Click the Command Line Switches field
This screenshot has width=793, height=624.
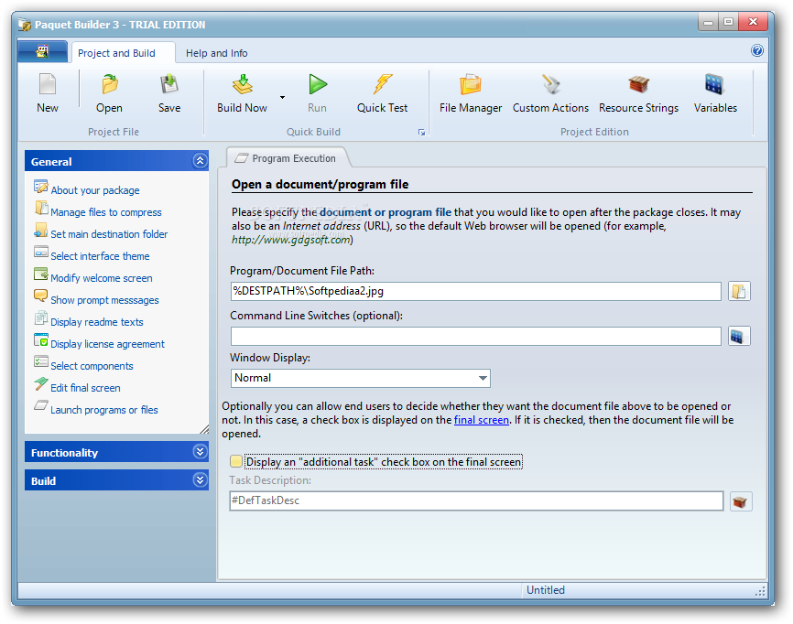(475, 336)
